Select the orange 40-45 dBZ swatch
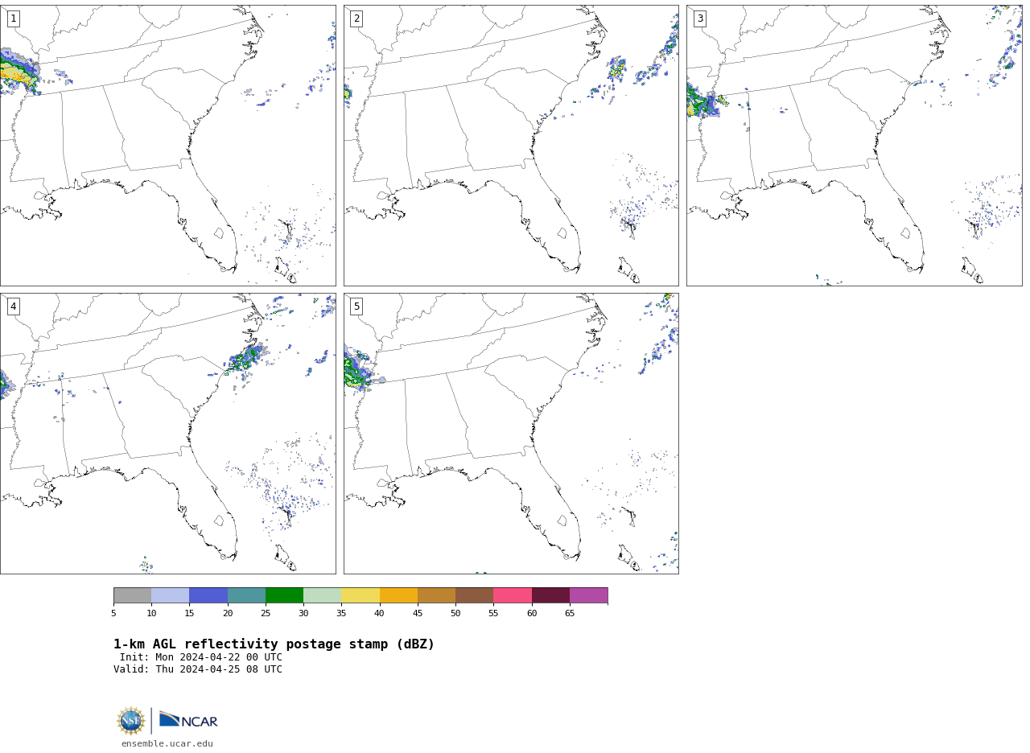Image resolution: width=1030 pixels, height=753 pixels. pyautogui.click(x=398, y=595)
